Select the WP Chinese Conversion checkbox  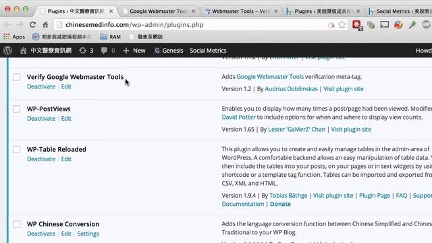point(16,224)
